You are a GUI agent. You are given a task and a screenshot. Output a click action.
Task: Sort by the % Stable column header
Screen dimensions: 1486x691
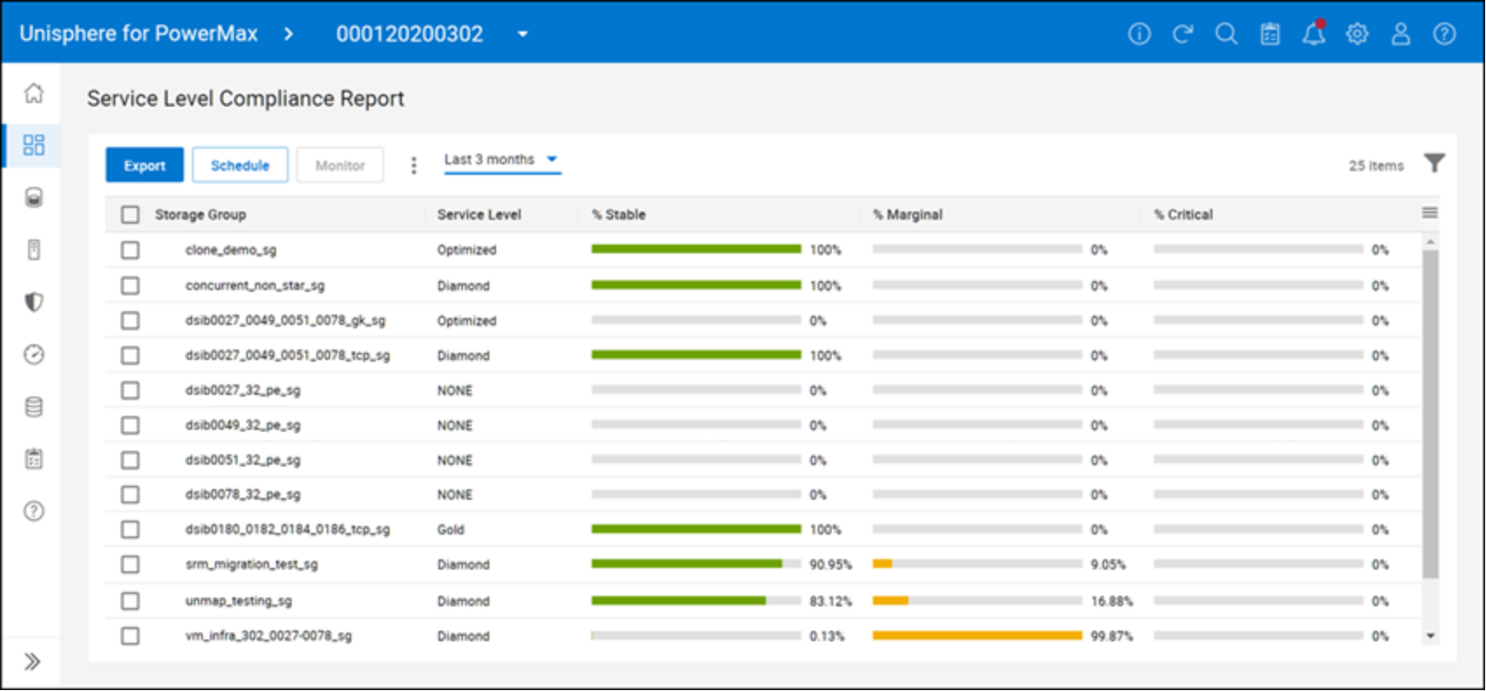[x=619, y=215]
